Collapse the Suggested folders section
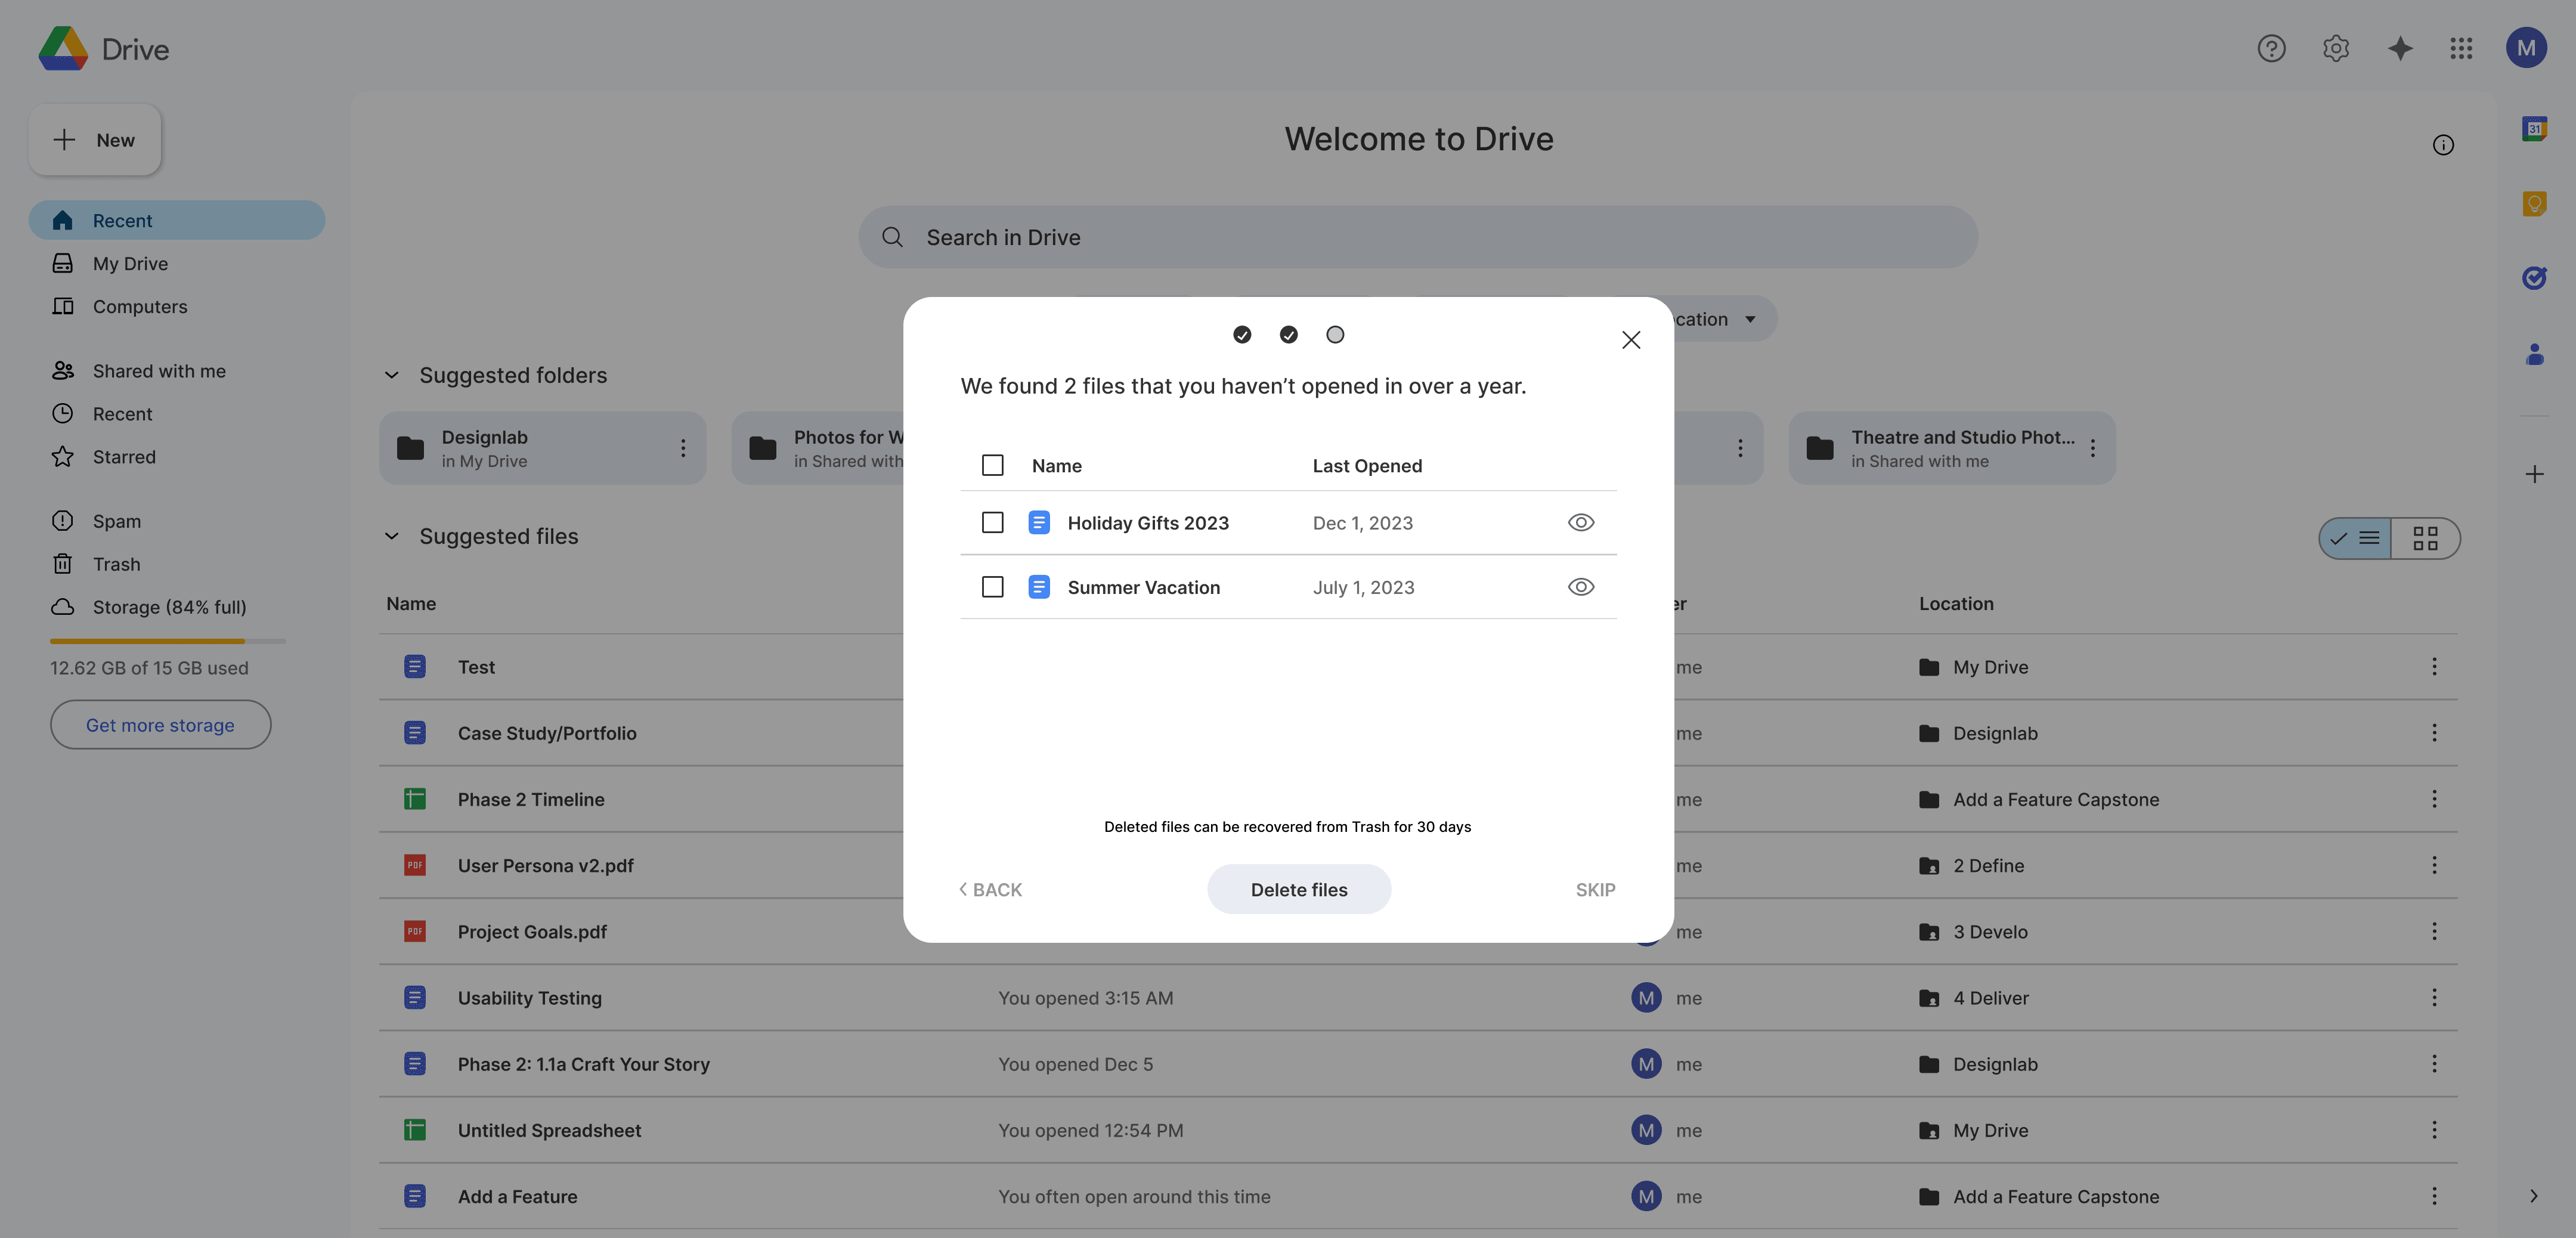The width and height of the screenshot is (2576, 1238). pyautogui.click(x=392, y=375)
